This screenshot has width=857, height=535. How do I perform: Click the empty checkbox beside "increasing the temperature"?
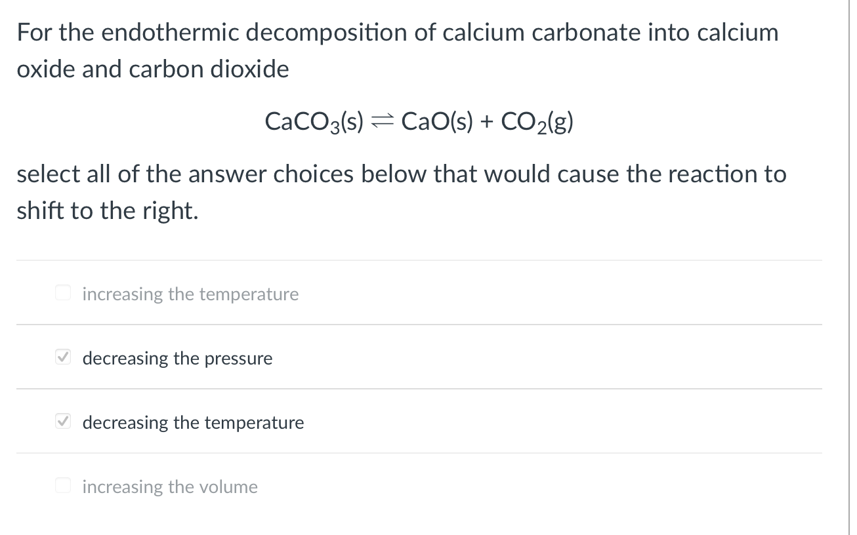coord(62,293)
